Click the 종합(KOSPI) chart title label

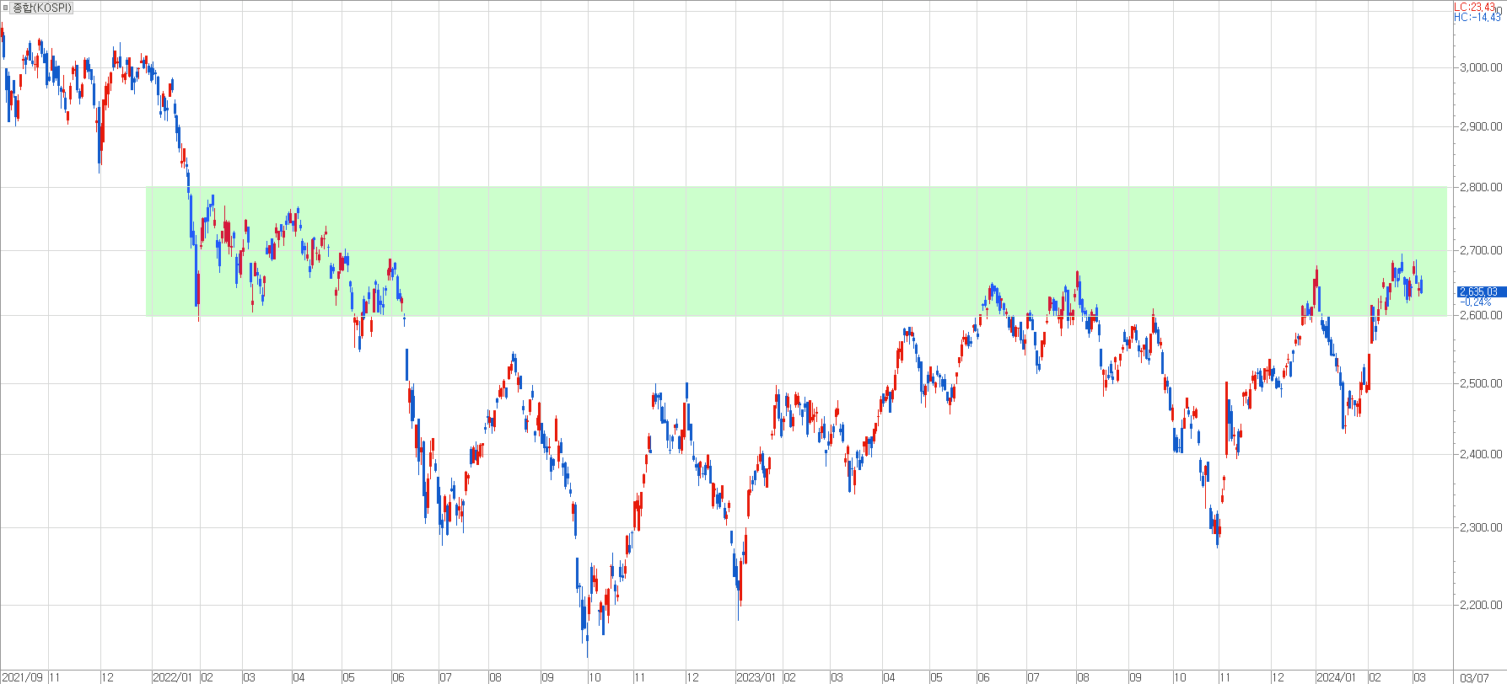click(42, 8)
